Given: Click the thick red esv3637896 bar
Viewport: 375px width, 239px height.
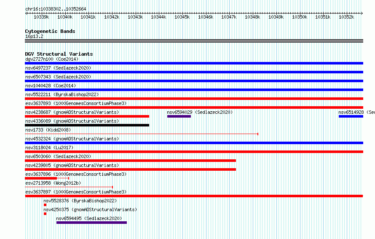Looking at the screenshot, I should click(41, 178).
